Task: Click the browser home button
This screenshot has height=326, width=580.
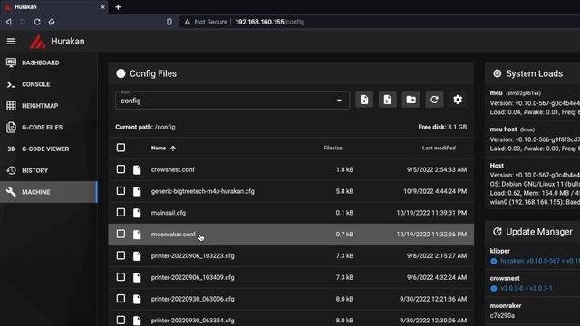Action: tap(52, 22)
